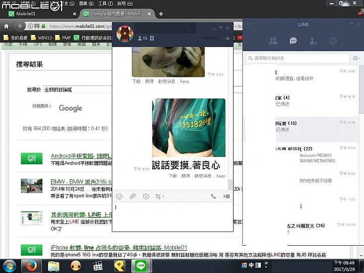Open the LINE timeline clock tab
364x273 pixels.
(x=333, y=41)
